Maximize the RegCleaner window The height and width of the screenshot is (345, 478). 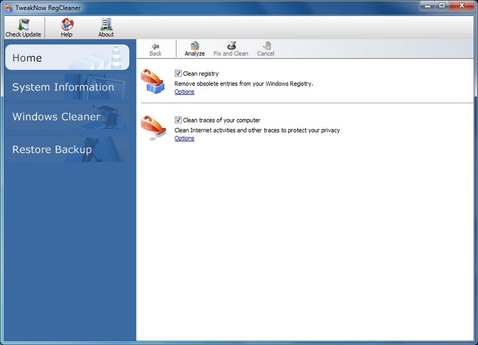(442, 6)
